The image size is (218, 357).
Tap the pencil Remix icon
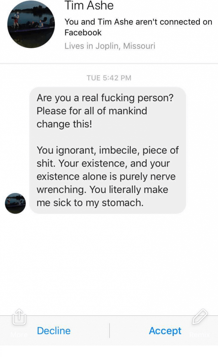tap(200, 317)
